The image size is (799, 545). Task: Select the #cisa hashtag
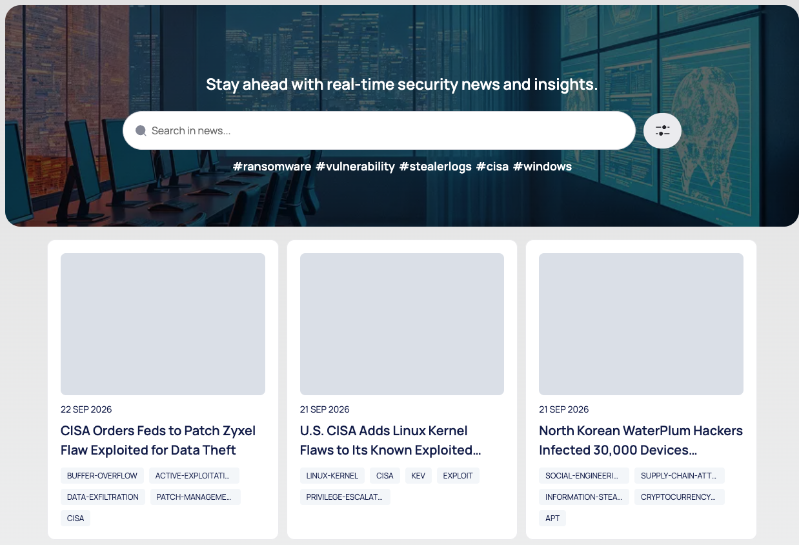[x=492, y=167]
